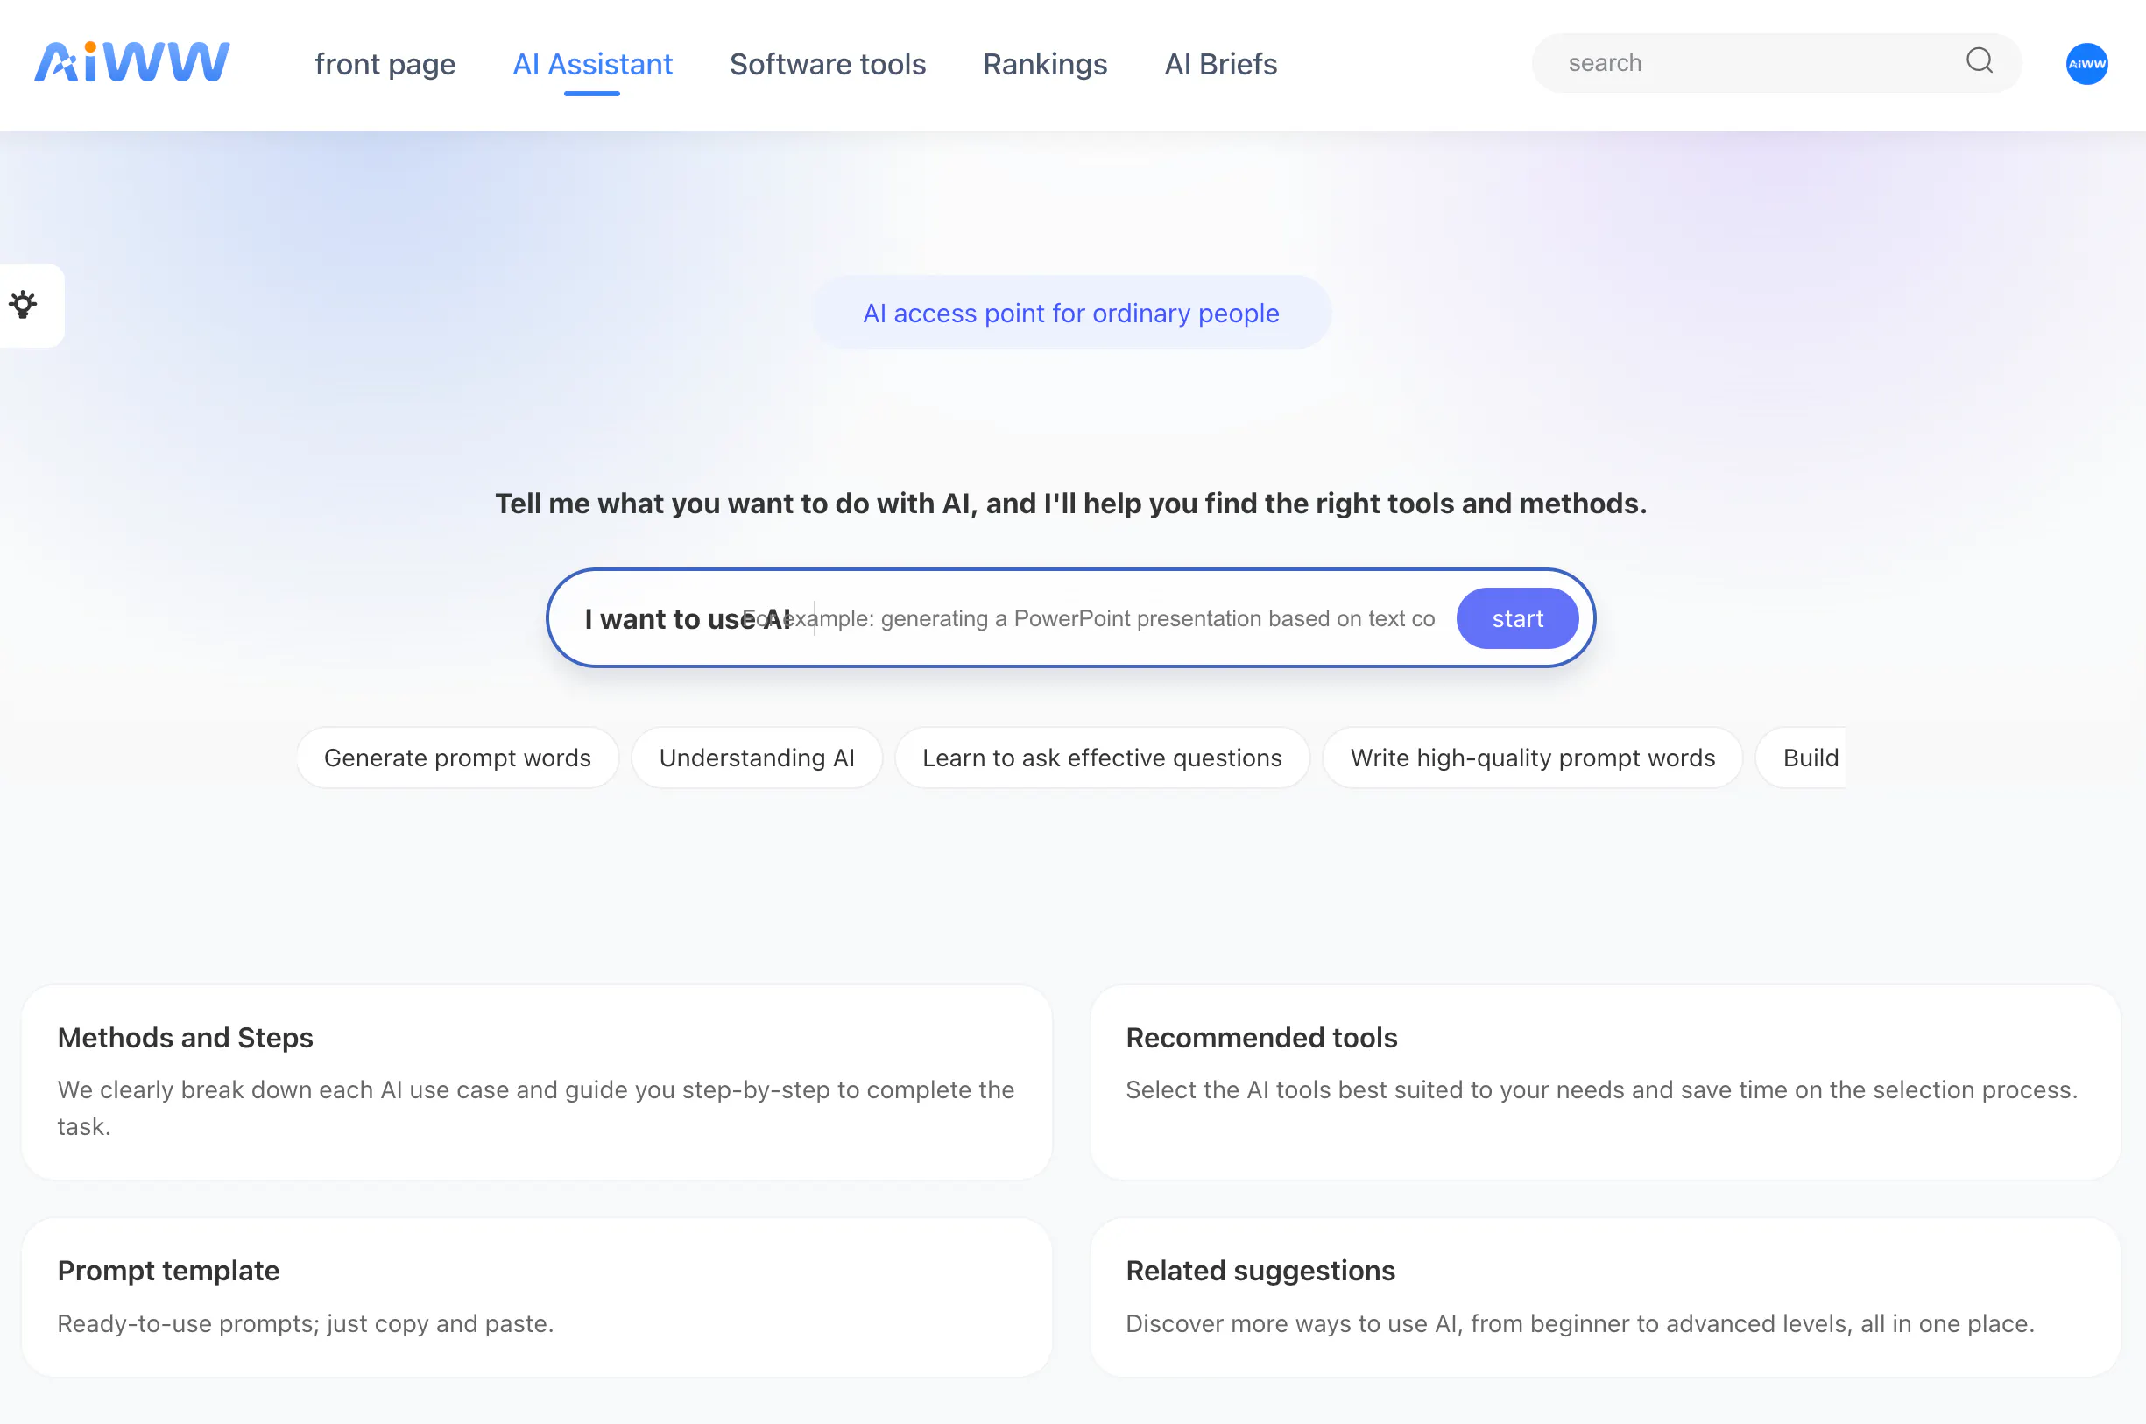Switch to the AI Assistant tab
Screen dimensions: 2146x1424
(592, 64)
